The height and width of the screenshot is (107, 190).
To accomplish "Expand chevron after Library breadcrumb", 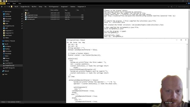I will [x=43, y=7].
